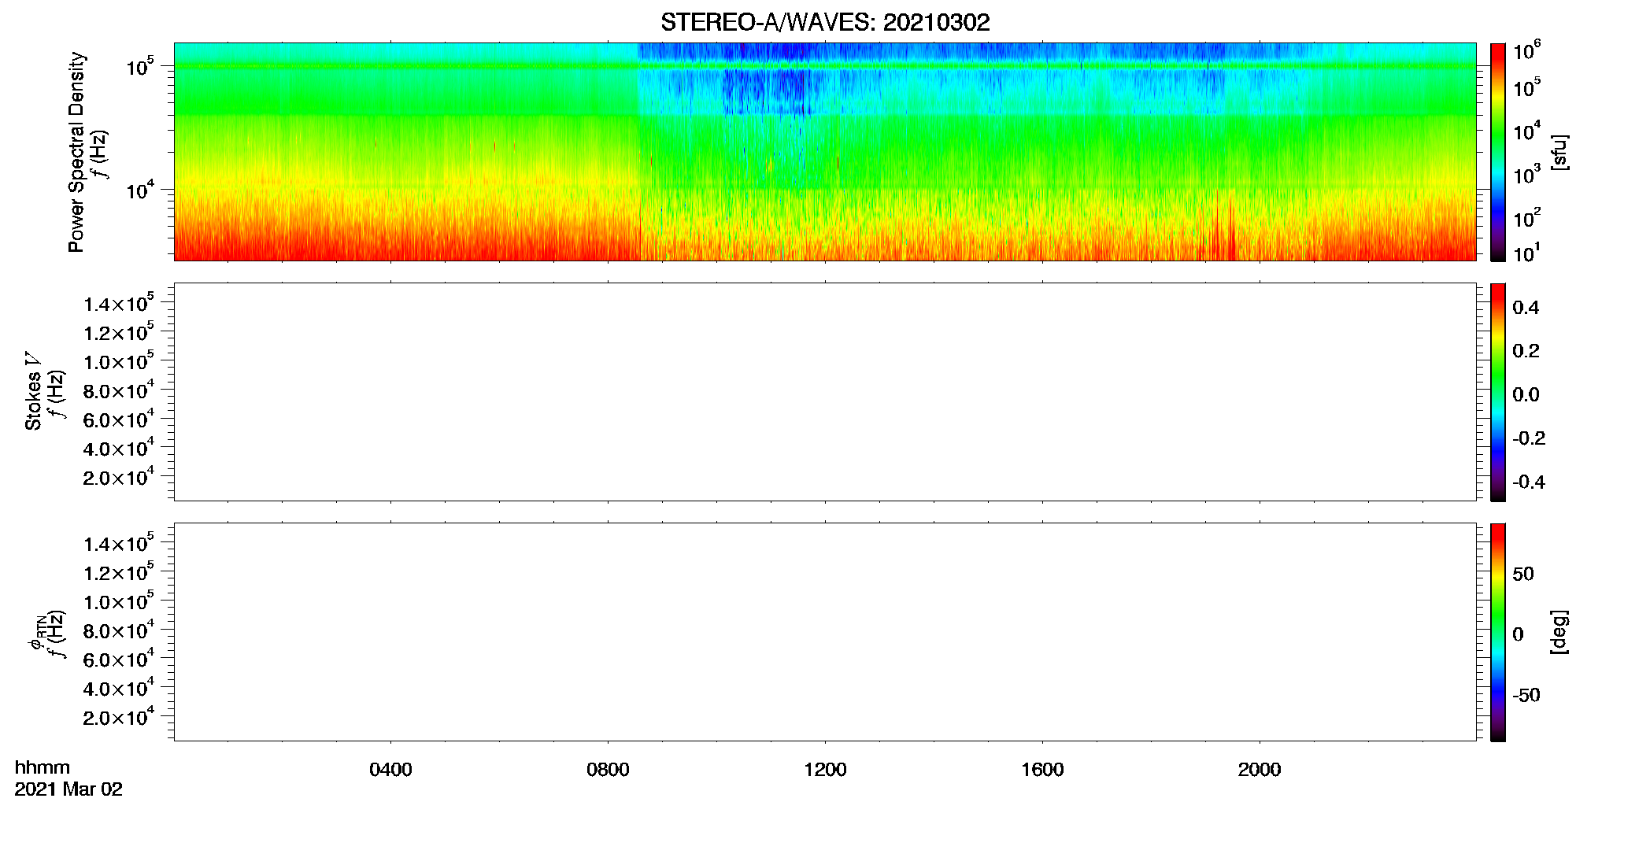The width and height of the screenshot is (1650, 850).
Task: Click the Power Spectral Density axis title
Action: tap(76, 152)
